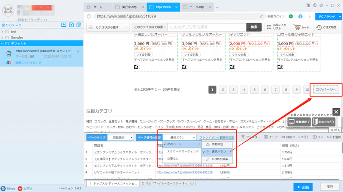Open the home tab
Viewport: 343px width, 192px height.
[x=98, y=7]
